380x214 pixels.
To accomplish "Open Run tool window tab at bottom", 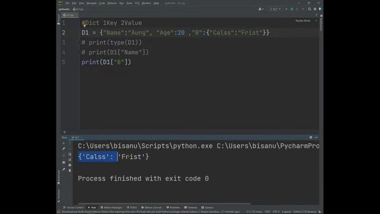I will click(92, 207).
